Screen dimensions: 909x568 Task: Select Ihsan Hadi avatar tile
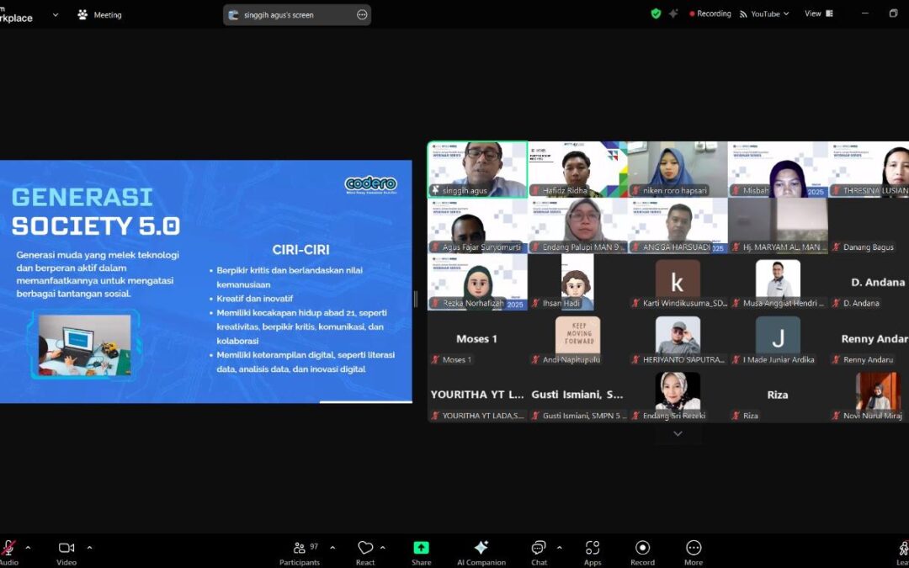(x=577, y=282)
